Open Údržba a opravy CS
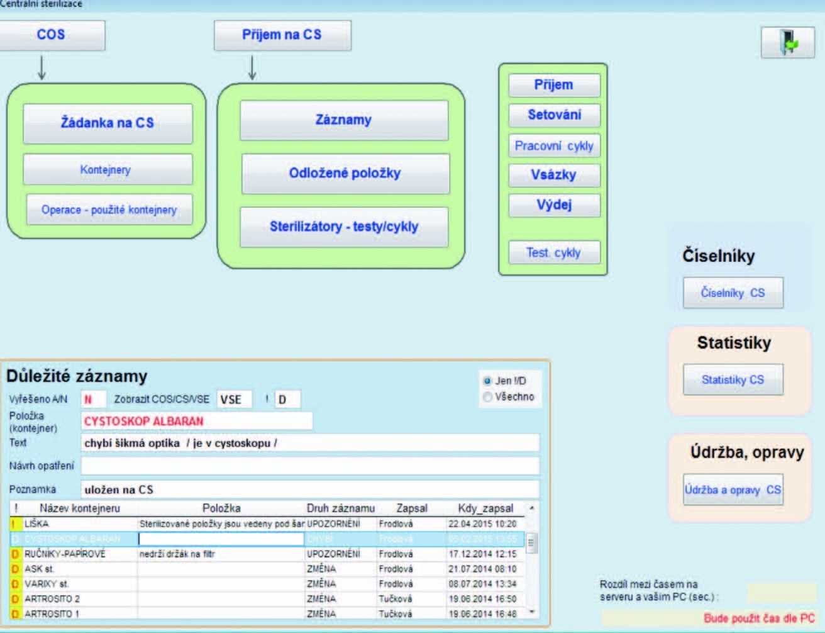Image resolution: width=825 pixels, height=633 pixels. coord(733,490)
